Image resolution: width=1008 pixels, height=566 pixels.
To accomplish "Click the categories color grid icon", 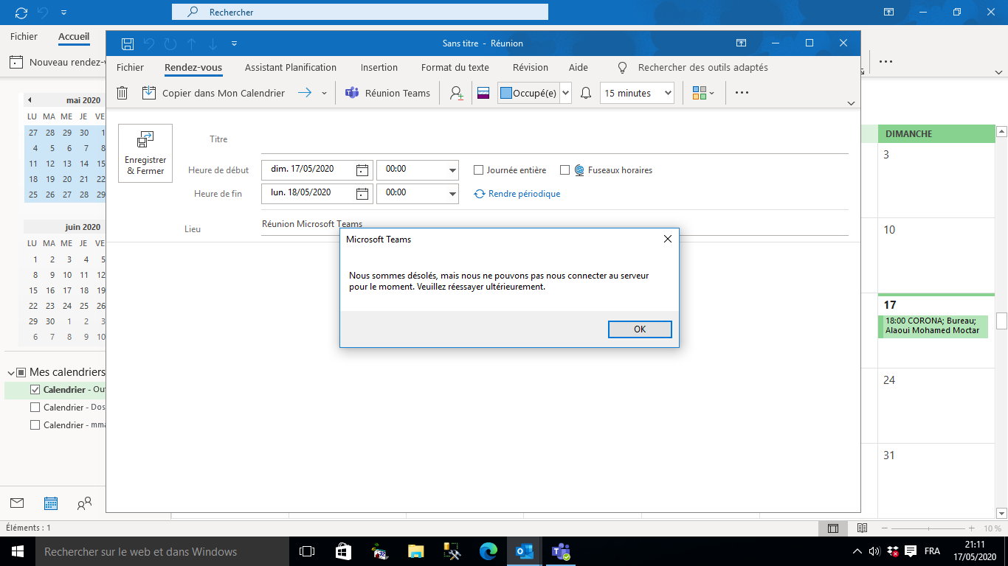I will tap(699, 93).
